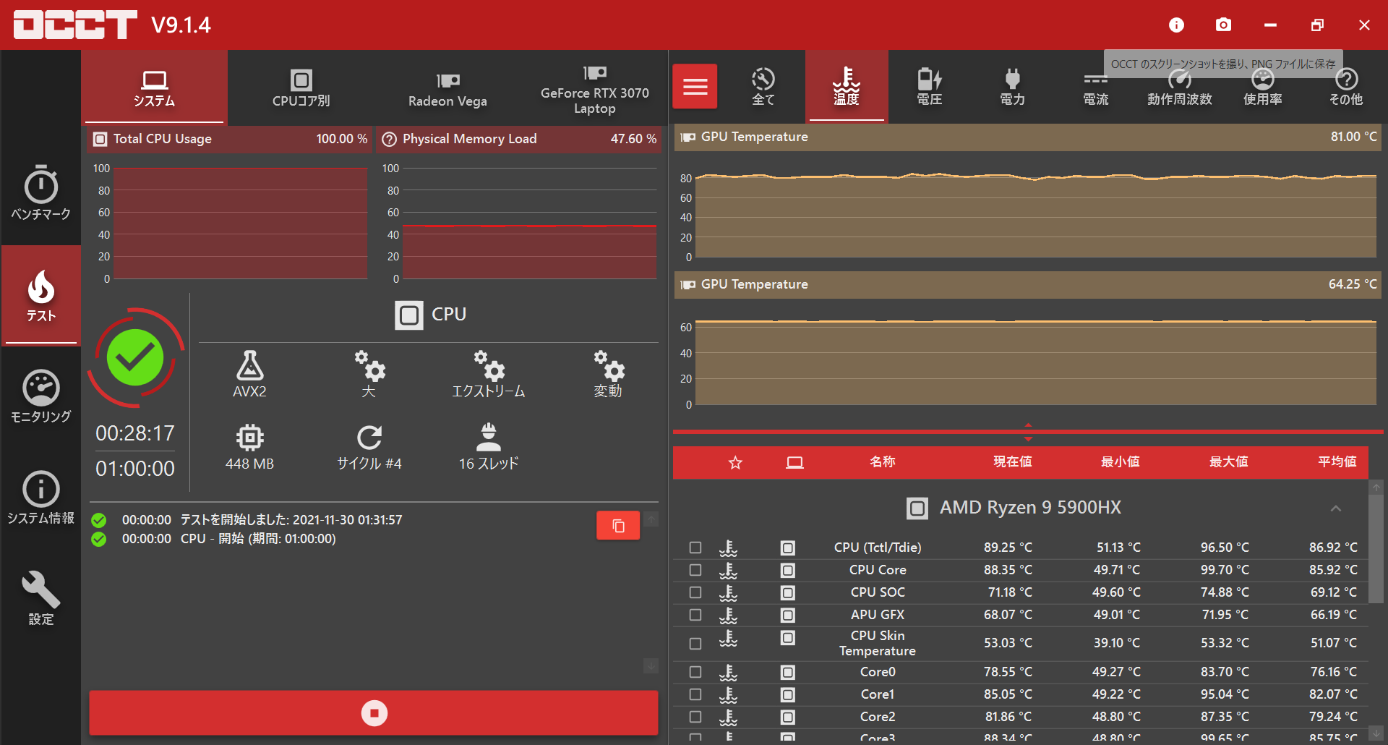The width and height of the screenshot is (1388, 745).
Task: Select the Other sensors filter
Action: click(x=1345, y=87)
